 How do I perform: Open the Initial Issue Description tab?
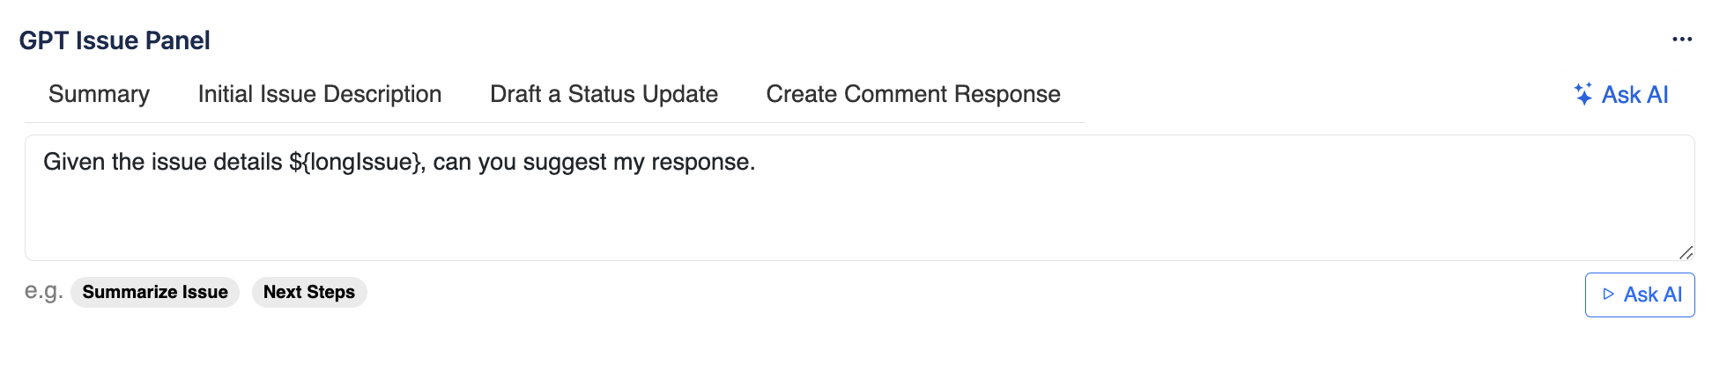(320, 94)
